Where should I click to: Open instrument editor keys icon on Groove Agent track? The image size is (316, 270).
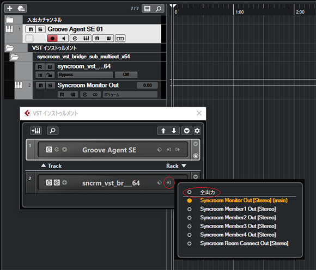(x=86, y=38)
